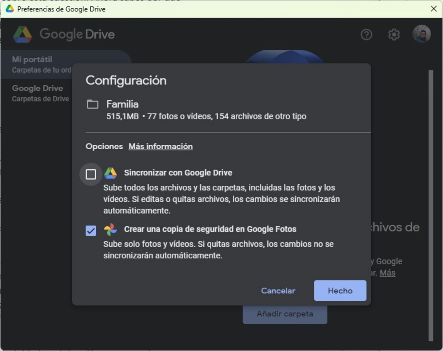The height and width of the screenshot is (351, 443).
Task: Open the settings gear icon
Action: [x=394, y=35]
